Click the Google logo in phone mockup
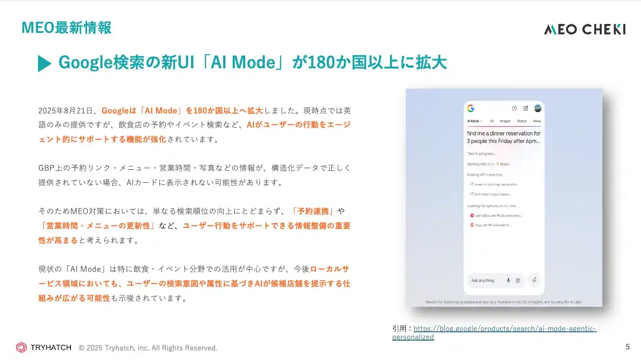Screen dimensions: 641x361 point(470,108)
